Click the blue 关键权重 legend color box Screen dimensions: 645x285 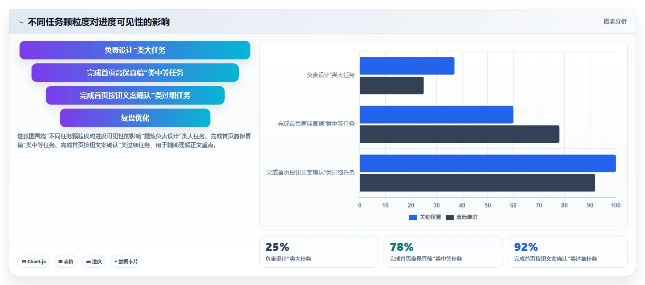point(413,217)
